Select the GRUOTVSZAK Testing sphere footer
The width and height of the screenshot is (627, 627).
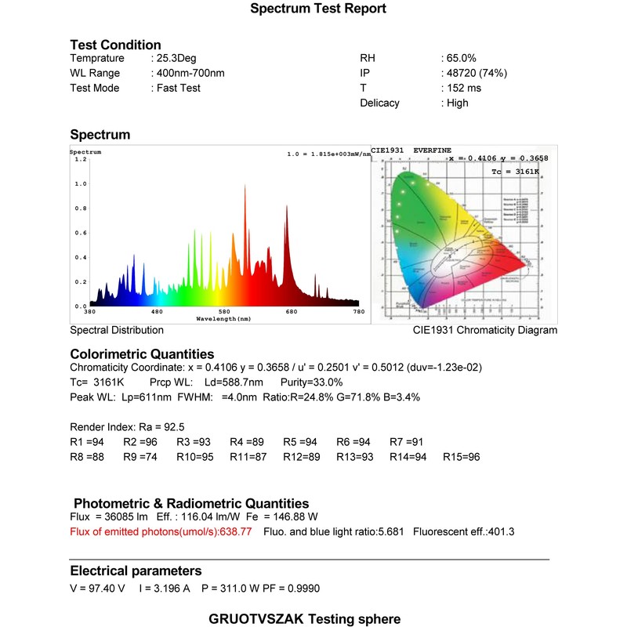(x=304, y=619)
